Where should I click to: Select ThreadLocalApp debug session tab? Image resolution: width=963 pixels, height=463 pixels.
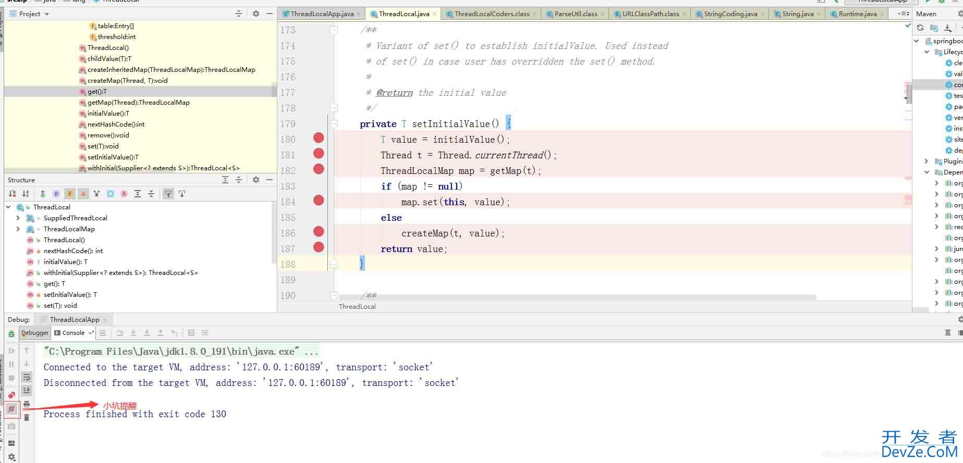pyautogui.click(x=75, y=319)
